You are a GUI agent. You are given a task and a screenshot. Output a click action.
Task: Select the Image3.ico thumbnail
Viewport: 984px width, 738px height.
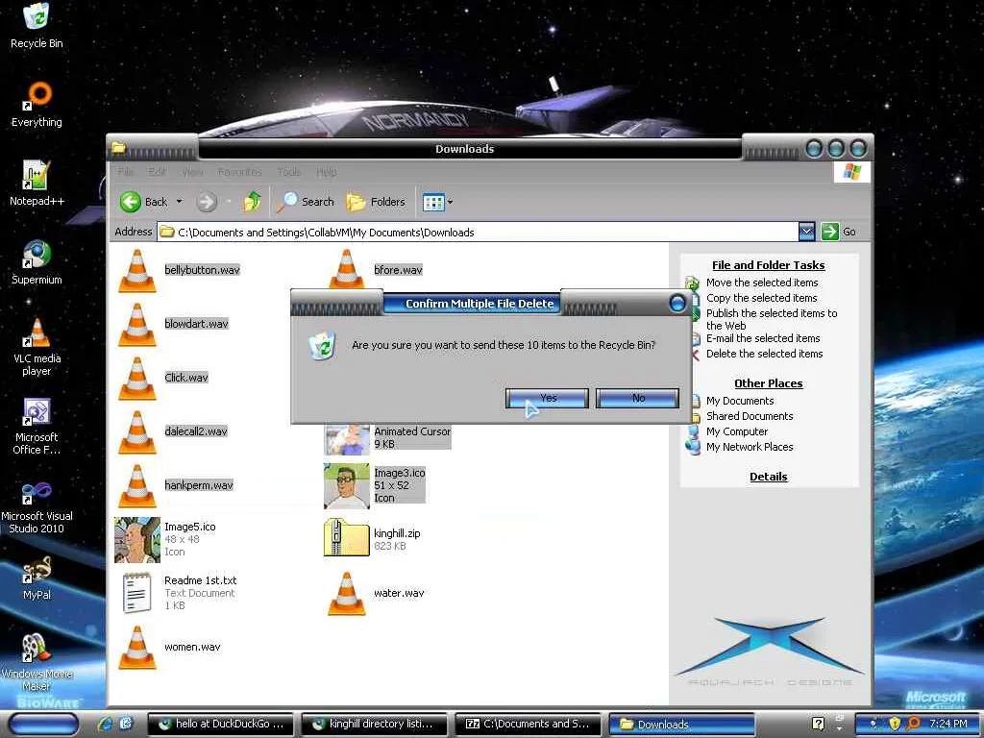(x=346, y=485)
